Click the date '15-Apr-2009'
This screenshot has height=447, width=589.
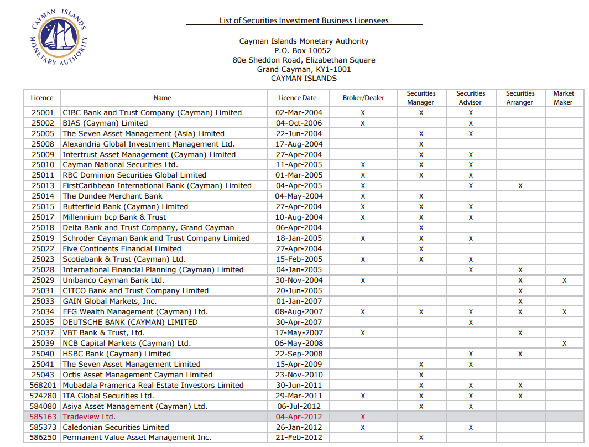[x=299, y=365]
